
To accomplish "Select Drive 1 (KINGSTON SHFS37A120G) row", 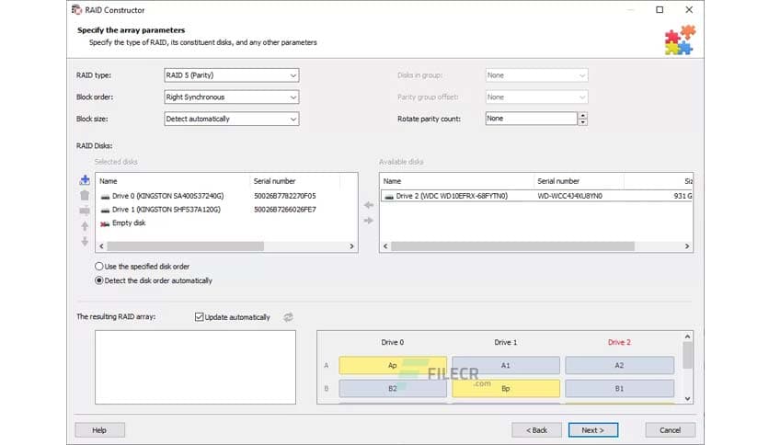I will pos(226,210).
